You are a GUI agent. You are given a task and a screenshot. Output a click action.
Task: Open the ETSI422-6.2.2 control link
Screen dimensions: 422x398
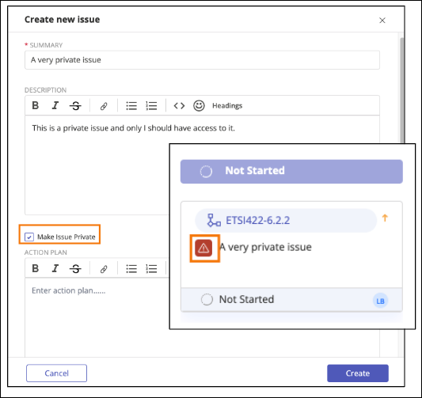pyautogui.click(x=257, y=221)
